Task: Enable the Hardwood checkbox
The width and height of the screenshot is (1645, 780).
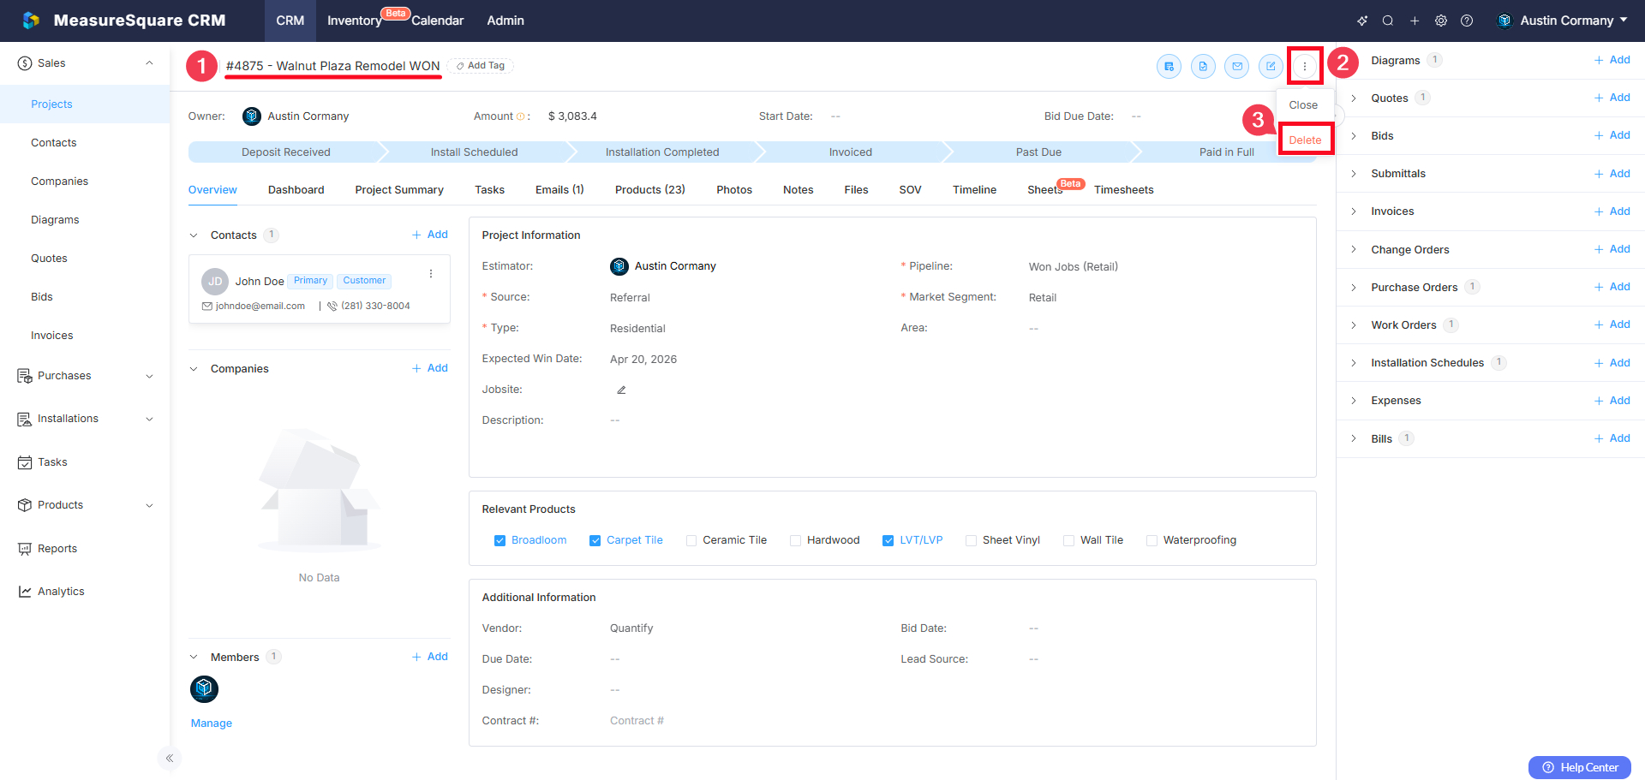Action: (795, 540)
